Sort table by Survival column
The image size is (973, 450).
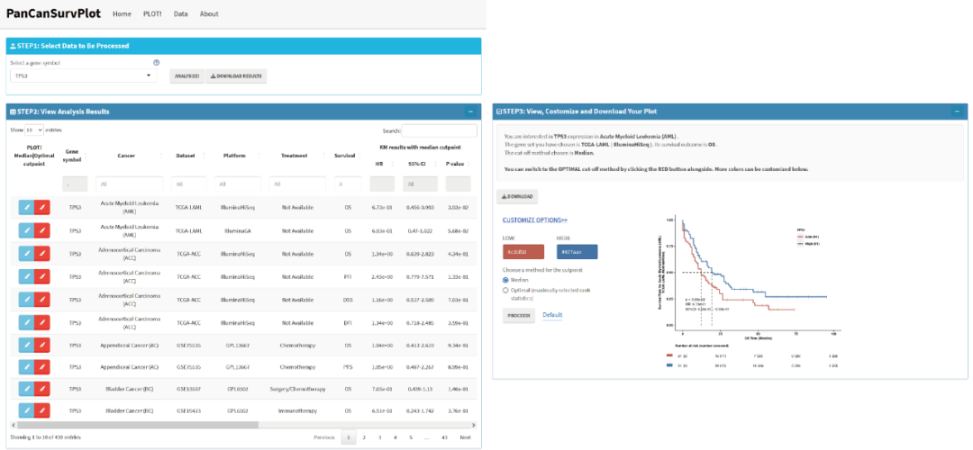pos(347,156)
